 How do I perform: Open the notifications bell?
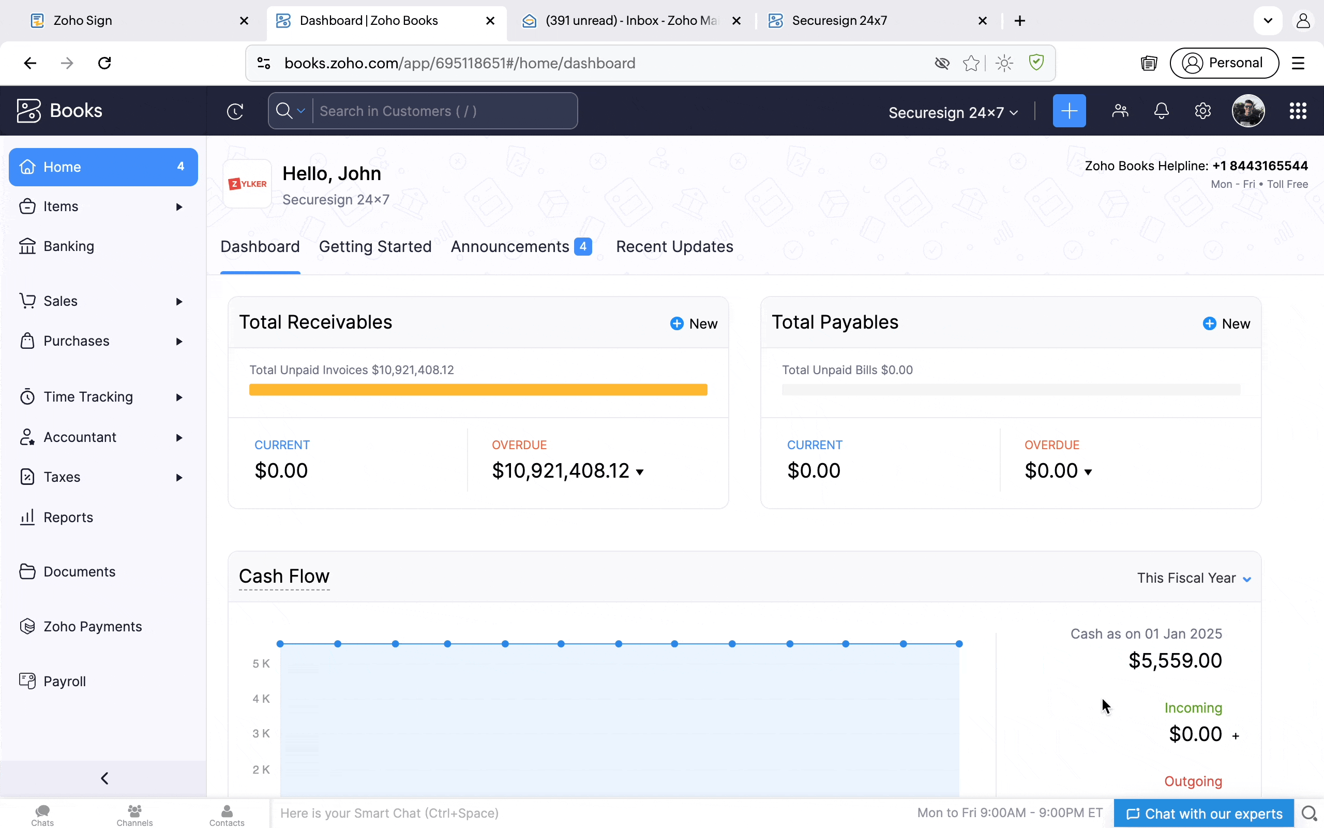coord(1161,111)
